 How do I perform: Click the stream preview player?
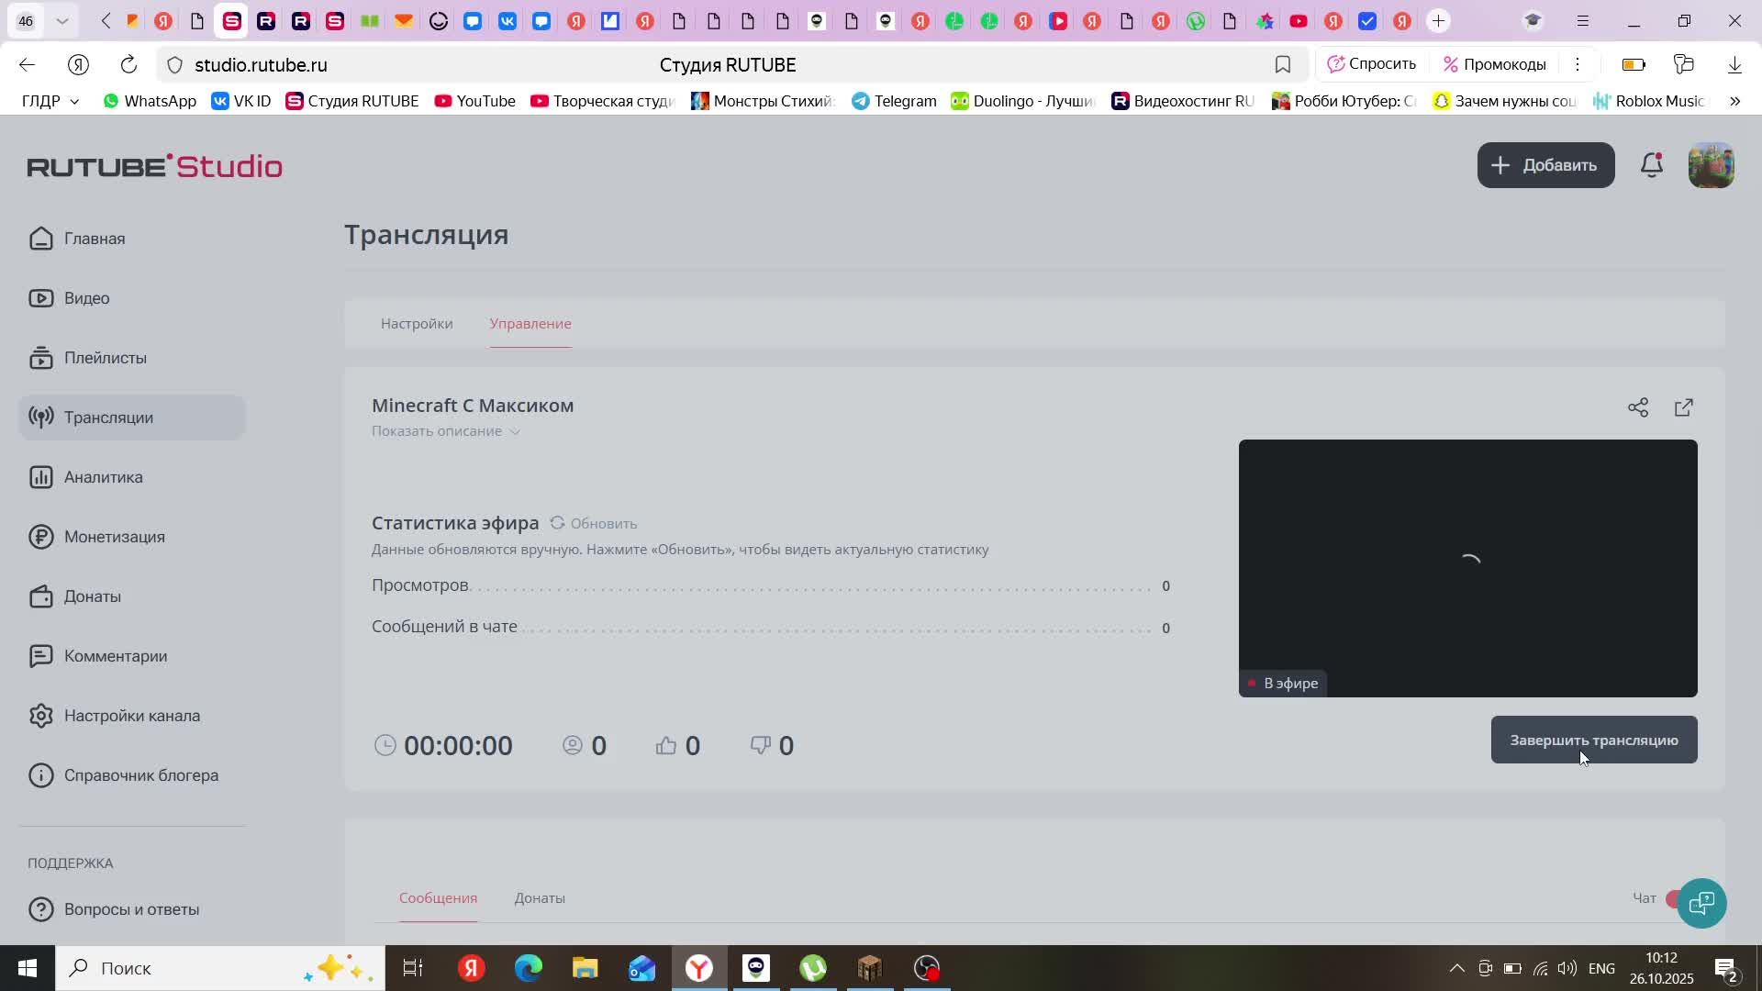1467,567
